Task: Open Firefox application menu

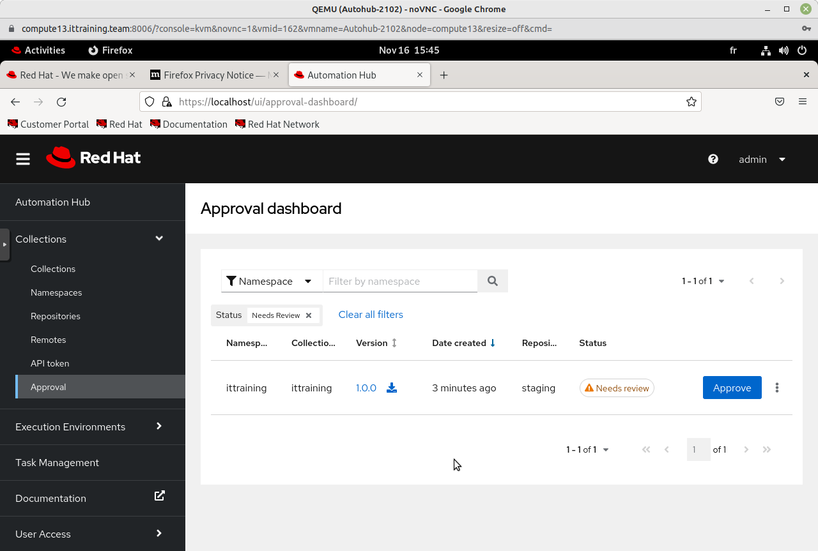Action: 803,102
